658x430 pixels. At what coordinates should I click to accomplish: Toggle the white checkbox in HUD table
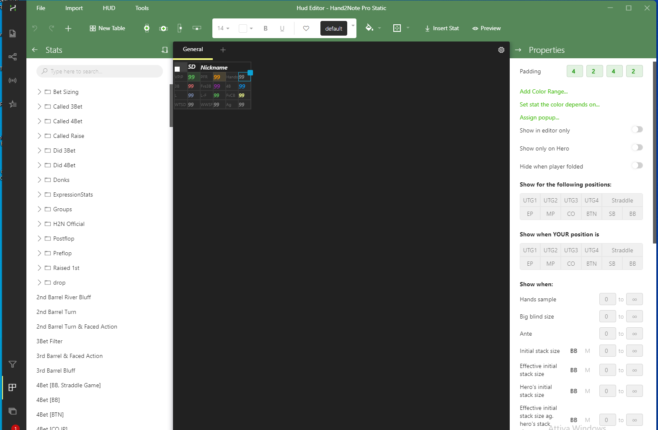(x=177, y=69)
